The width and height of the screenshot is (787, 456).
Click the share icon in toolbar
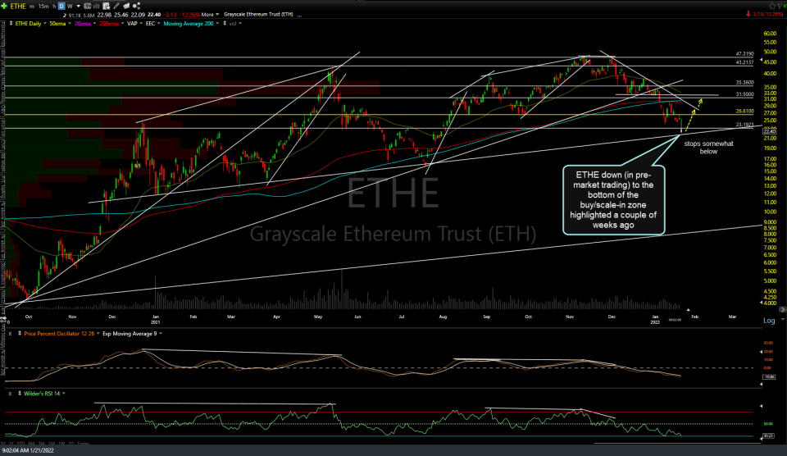[x=137, y=6]
